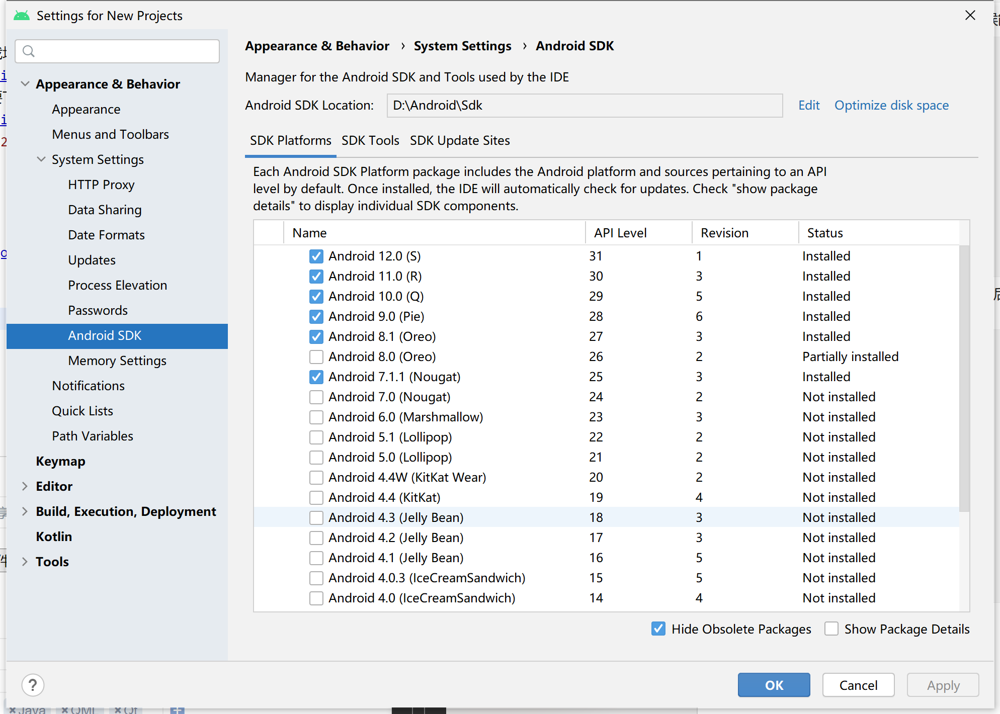Expand Build, Execution, Deployment node
This screenshot has height=714, width=1000.
(25, 511)
